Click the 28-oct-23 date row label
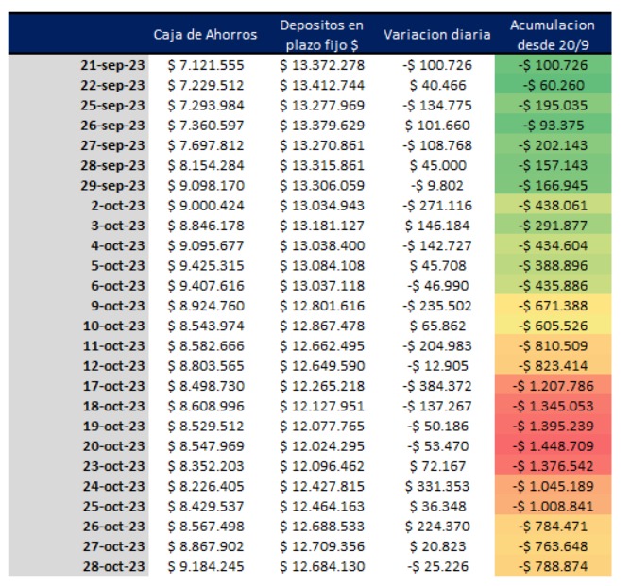This screenshot has height=586, width=631. (x=111, y=566)
